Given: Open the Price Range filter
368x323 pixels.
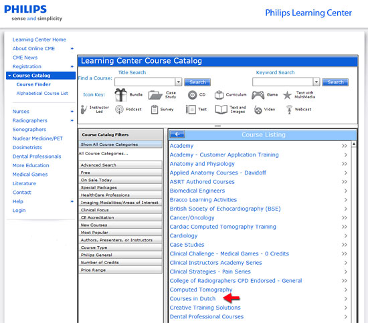Looking at the screenshot, I should (120, 270).
